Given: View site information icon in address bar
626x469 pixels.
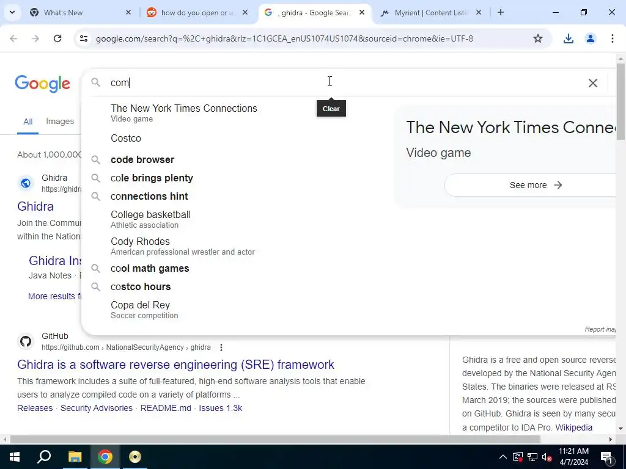Looking at the screenshot, I should [x=83, y=38].
